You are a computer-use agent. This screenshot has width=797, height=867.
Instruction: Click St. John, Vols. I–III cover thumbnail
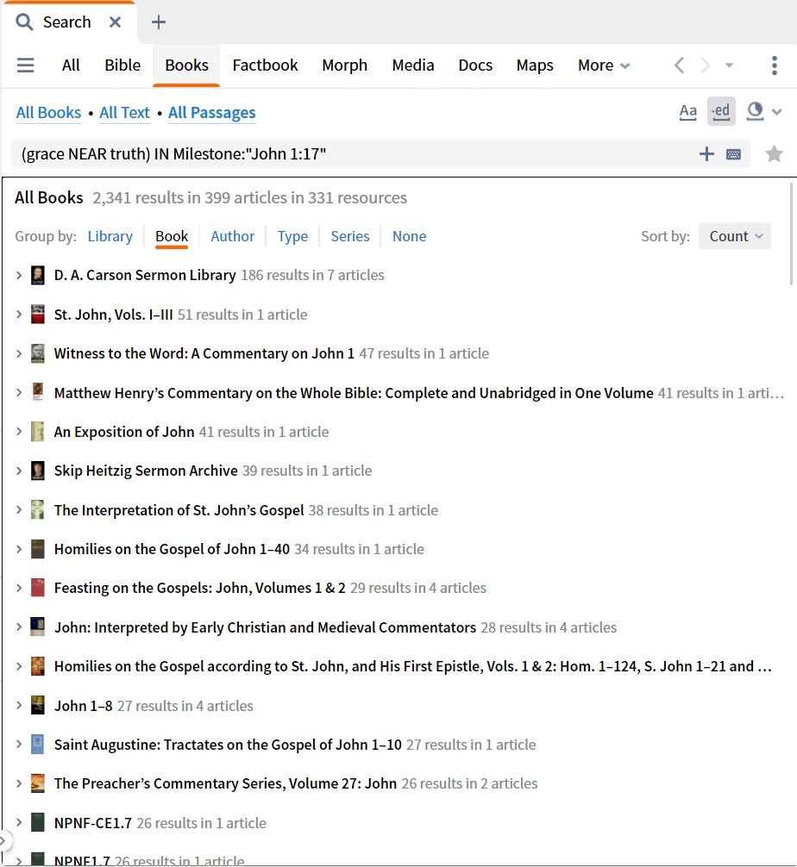pyautogui.click(x=38, y=314)
